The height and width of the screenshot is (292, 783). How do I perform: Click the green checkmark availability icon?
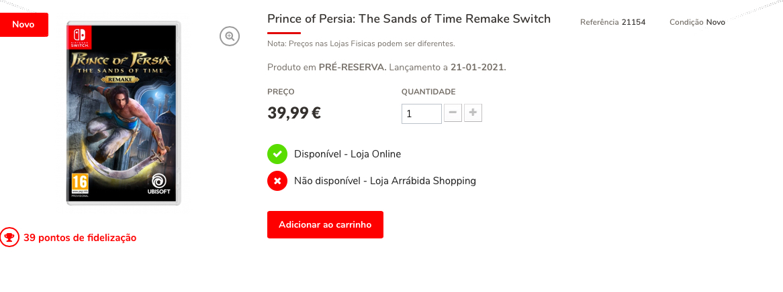tap(277, 154)
